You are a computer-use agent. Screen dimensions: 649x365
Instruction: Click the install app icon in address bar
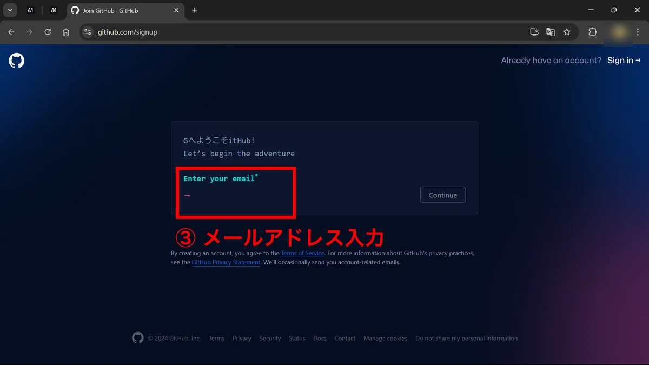pos(534,32)
